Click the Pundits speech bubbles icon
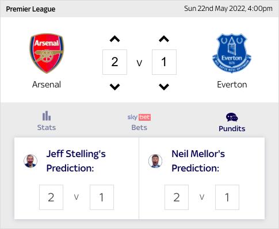279x229 pixels. [232, 117]
